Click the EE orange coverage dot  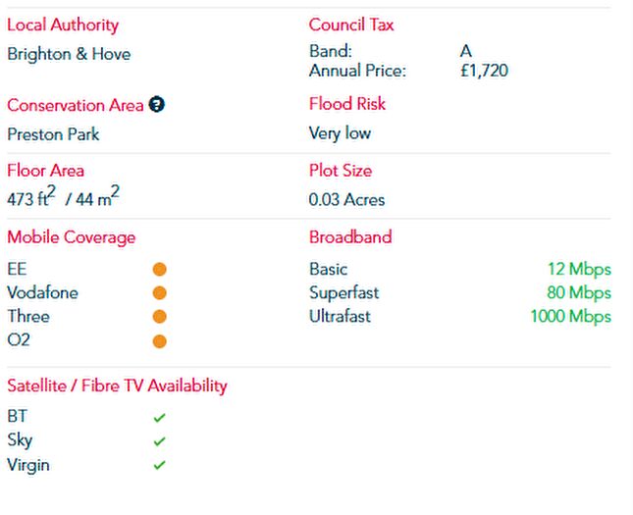(159, 269)
